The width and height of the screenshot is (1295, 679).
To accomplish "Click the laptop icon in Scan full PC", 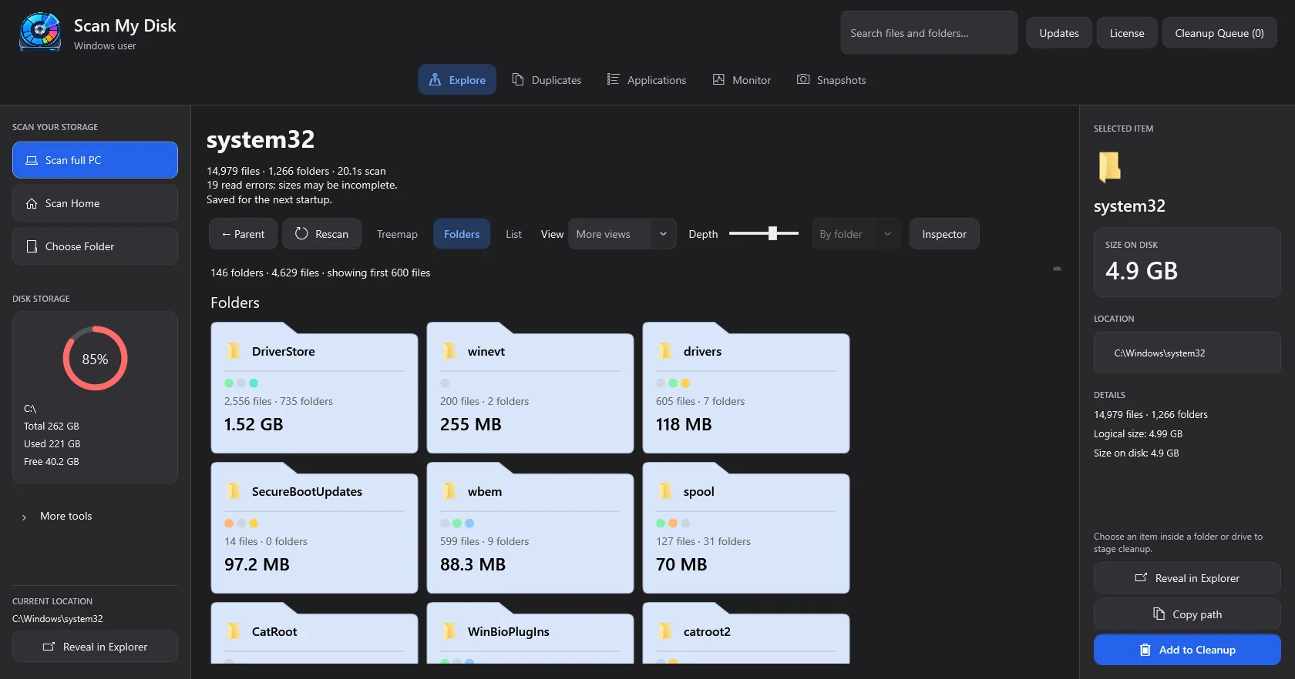I will point(32,160).
